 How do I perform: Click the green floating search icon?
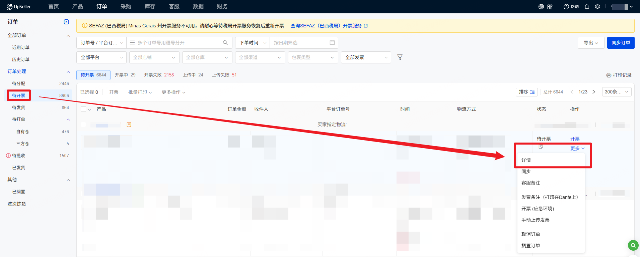tap(633, 246)
